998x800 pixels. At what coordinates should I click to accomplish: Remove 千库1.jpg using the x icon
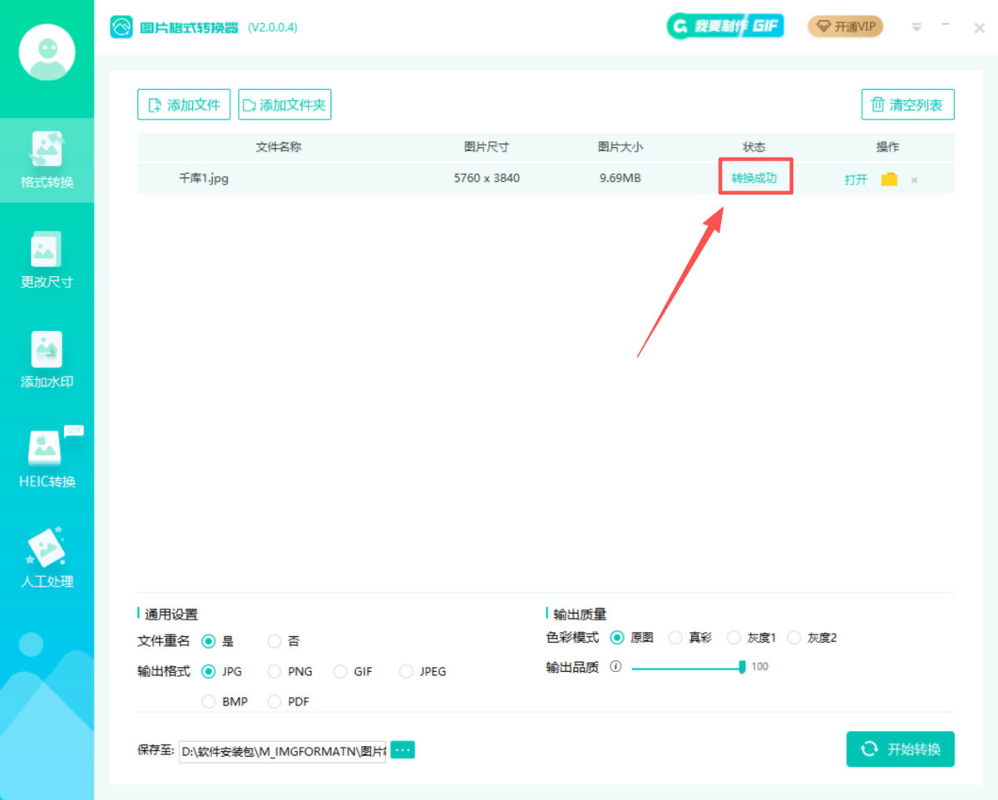(x=914, y=180)
